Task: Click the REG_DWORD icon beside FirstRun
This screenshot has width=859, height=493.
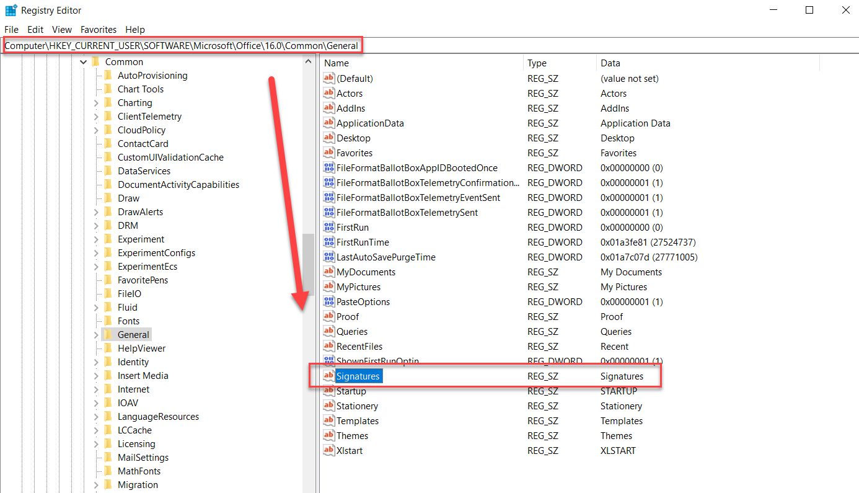Action: (x=329, y=227)
